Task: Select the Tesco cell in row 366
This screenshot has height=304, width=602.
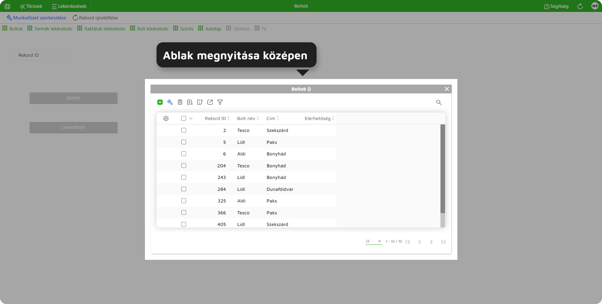Action: (243, 213)
